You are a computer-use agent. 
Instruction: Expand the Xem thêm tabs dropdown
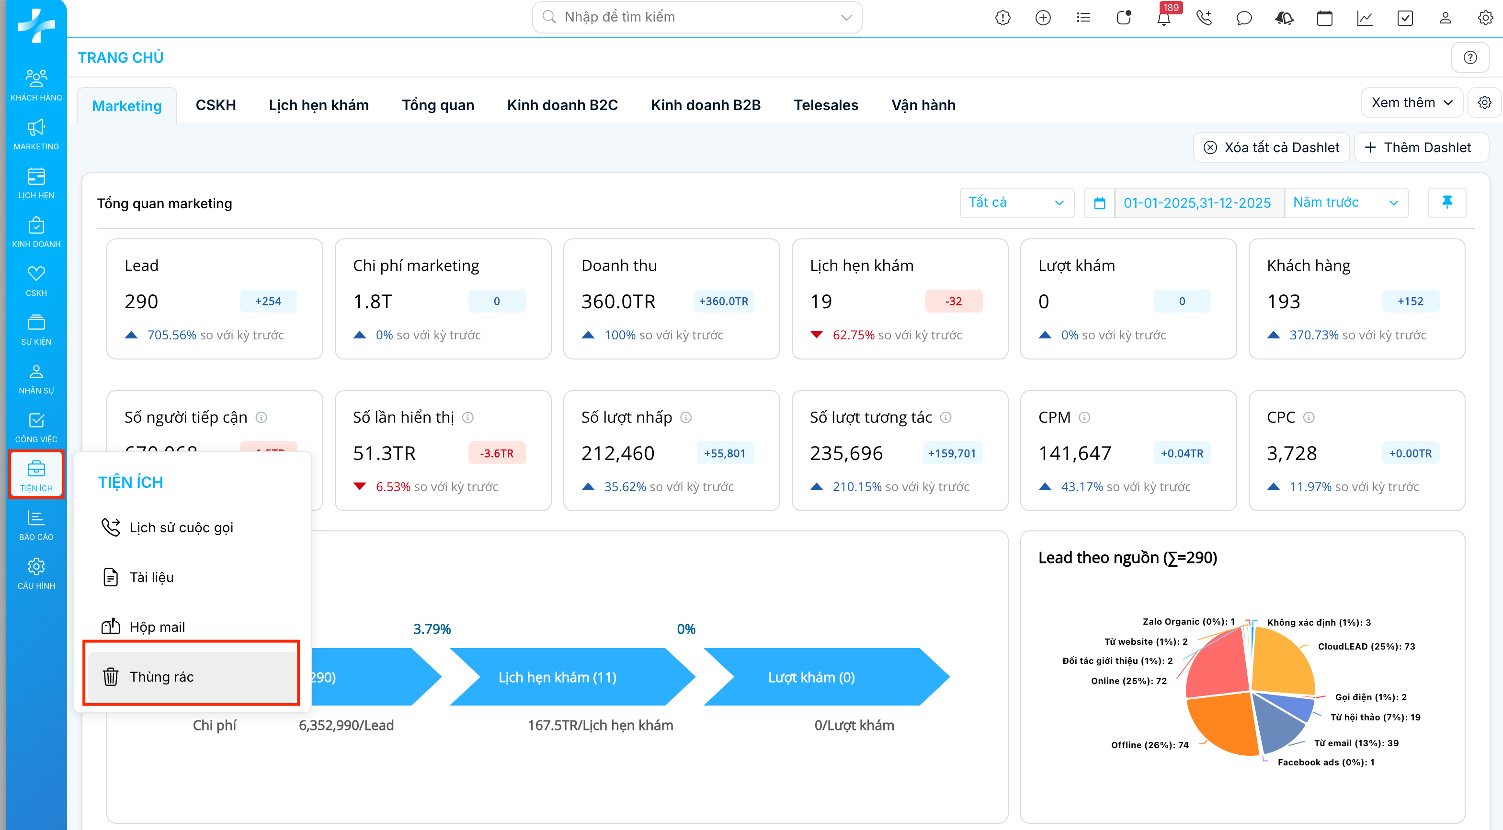pyautogui.click(x=1411, y=102)
